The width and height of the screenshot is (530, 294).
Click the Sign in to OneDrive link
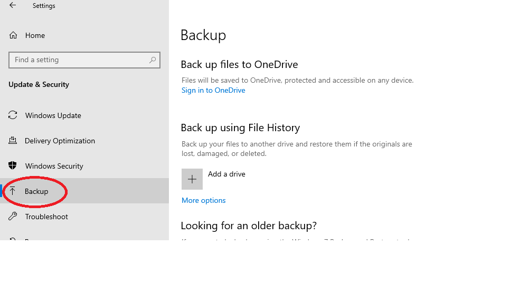tap(213, 90)
